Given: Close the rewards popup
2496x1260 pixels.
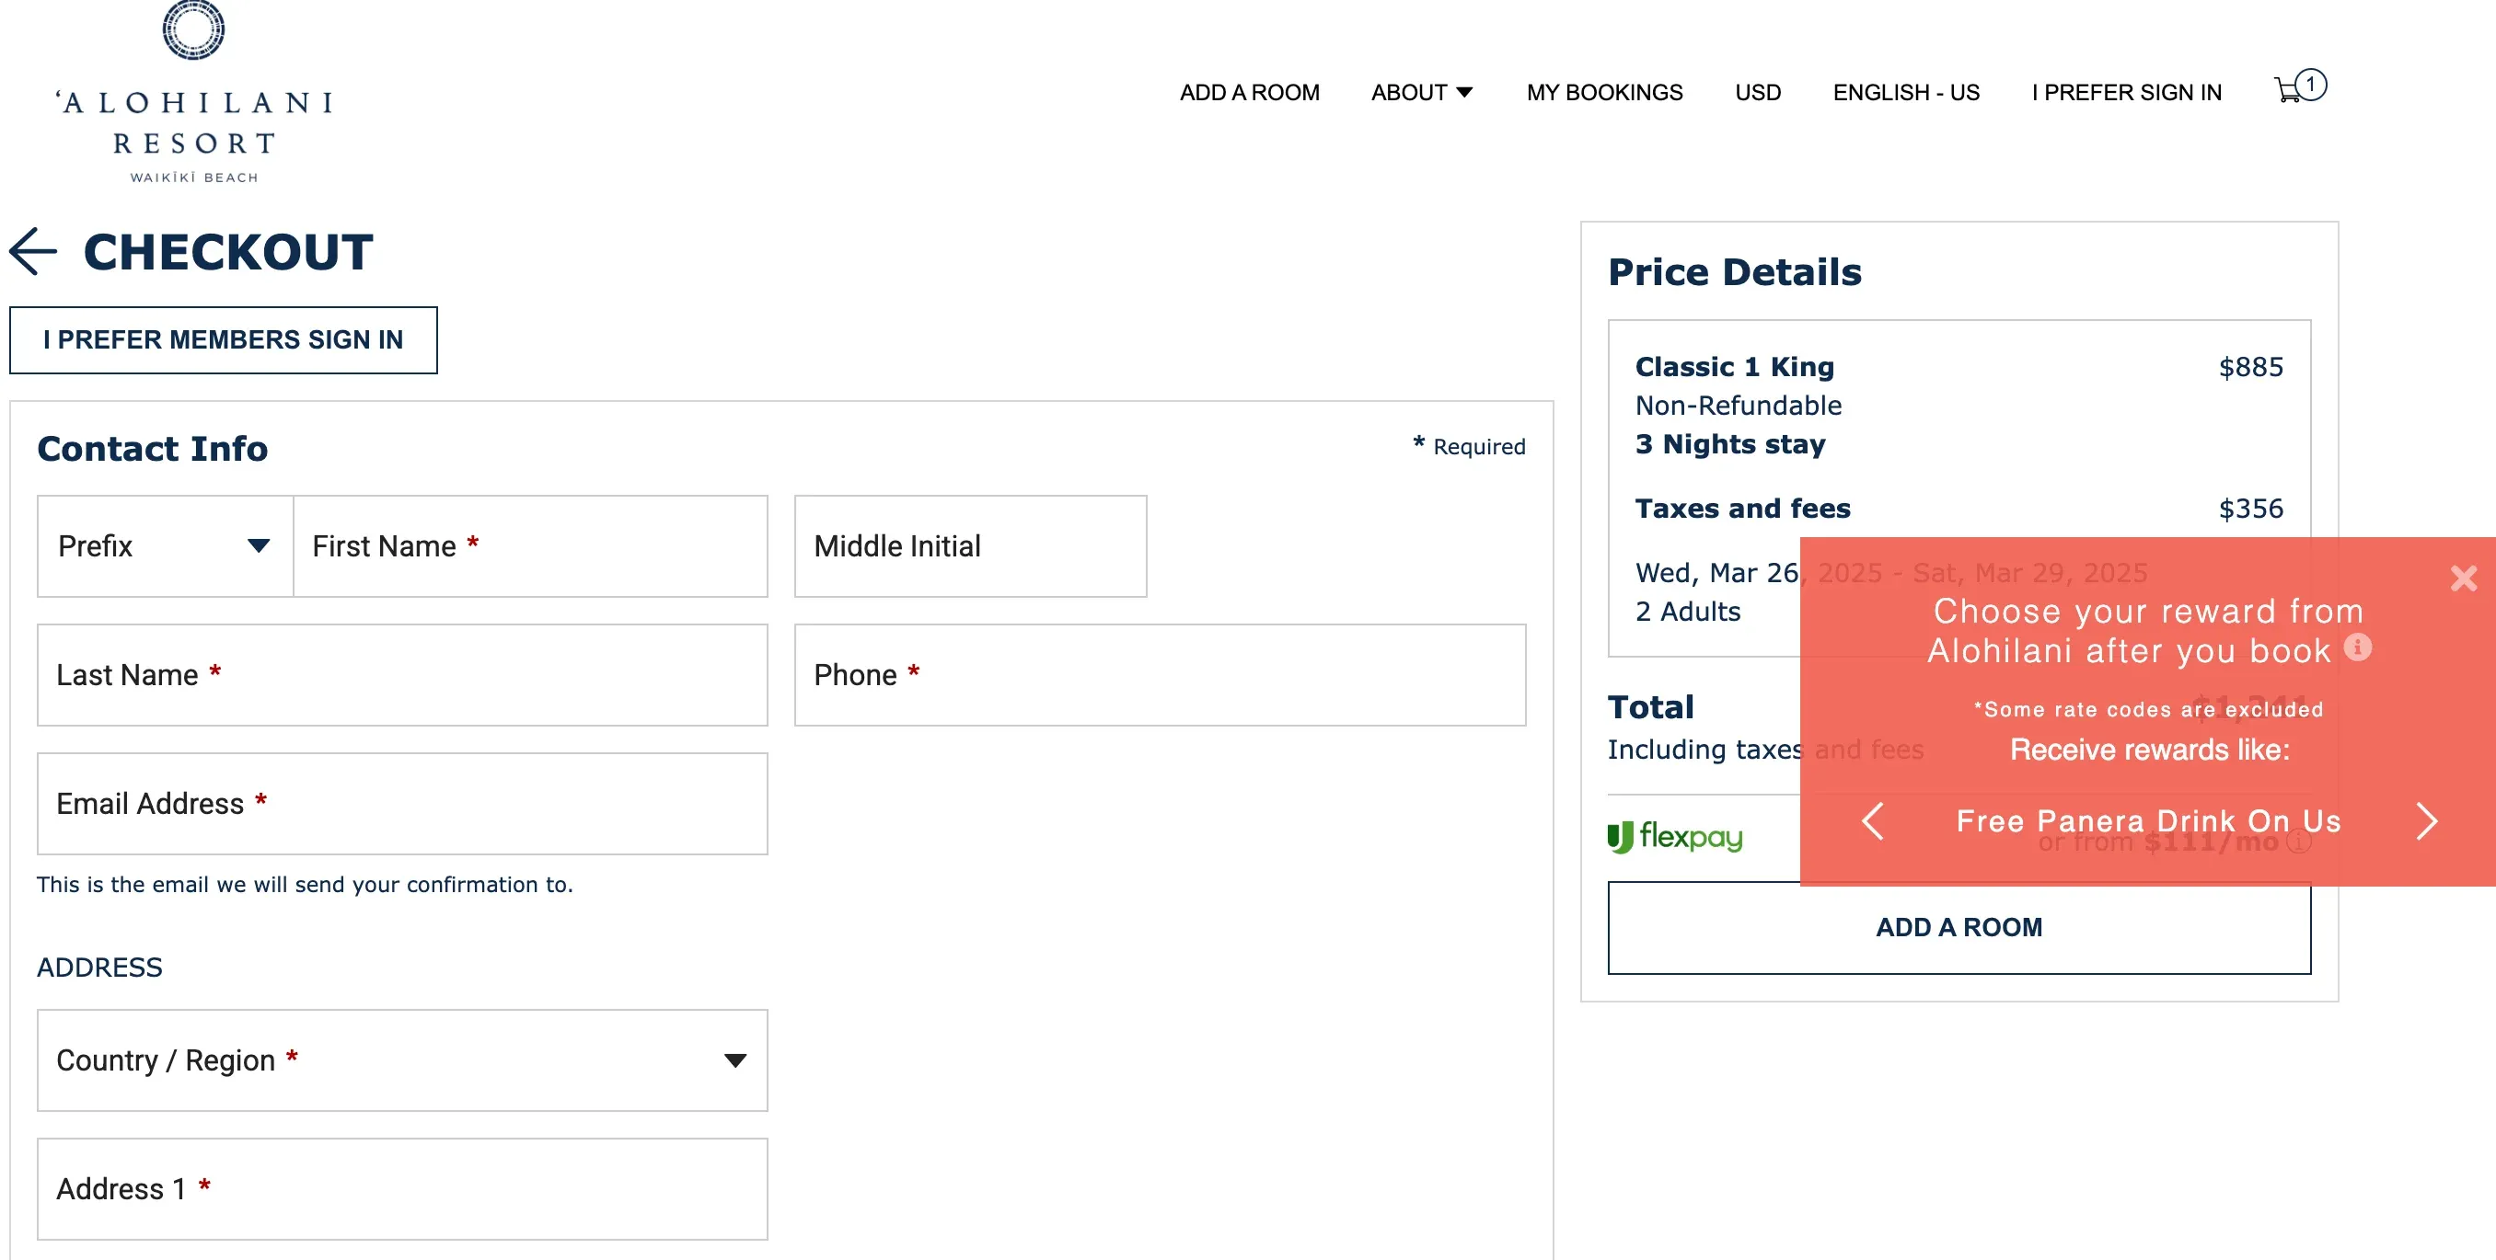Looking at the screenshot, I should pos(2463,578).
